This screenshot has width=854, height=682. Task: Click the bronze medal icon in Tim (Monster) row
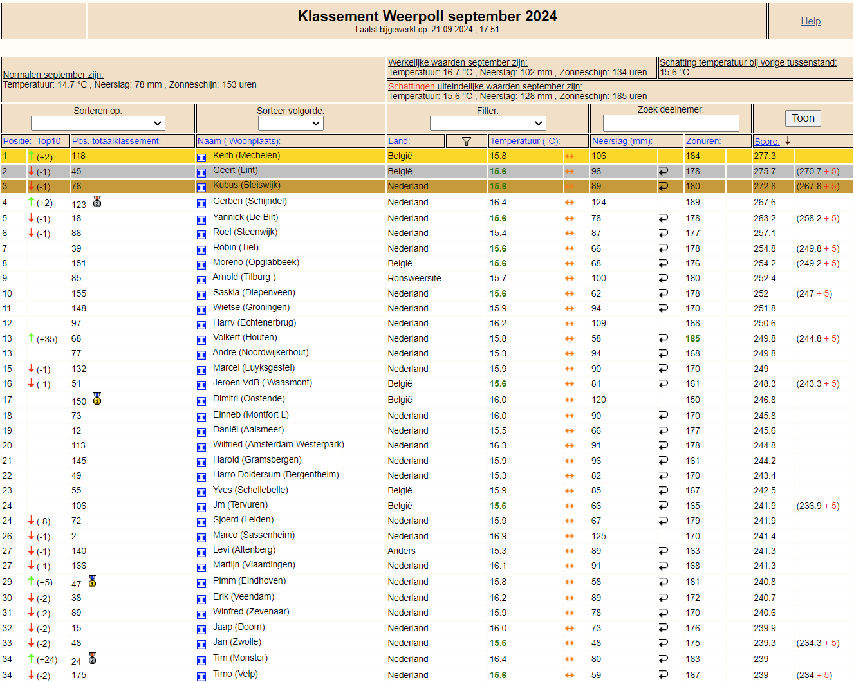[93, 658]
